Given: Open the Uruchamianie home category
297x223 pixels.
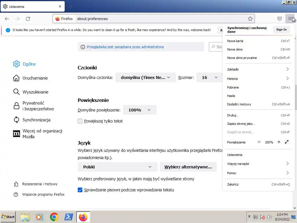Looking at the screenshot, I should pos(30,78).
